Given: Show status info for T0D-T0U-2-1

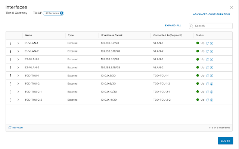Looking at the screenshot, I should tap(211, 92).
